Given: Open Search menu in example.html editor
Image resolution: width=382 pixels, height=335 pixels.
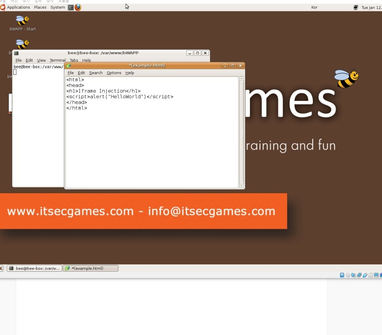Looking at the screenshot, I should tap(96, 73).
